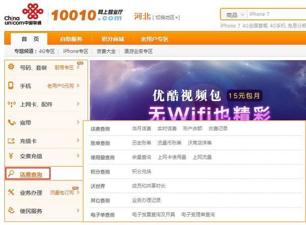This screenshot has height=225, width=306.
Task: Go to the iPhone专区 channel link
Action: coord(75,52)
